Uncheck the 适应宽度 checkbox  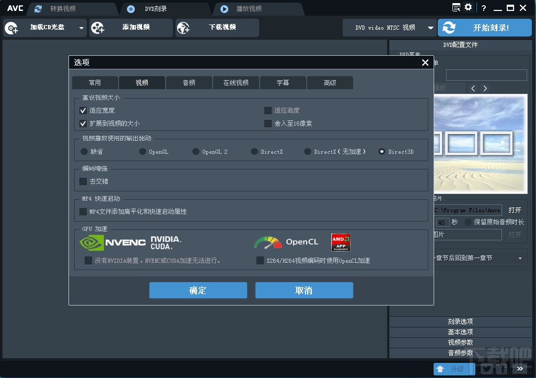(83, 110)
